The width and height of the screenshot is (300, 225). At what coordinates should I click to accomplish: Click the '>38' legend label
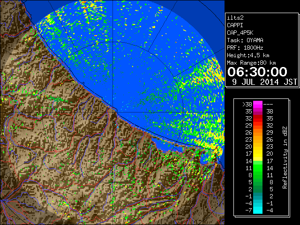coord(247,105)
